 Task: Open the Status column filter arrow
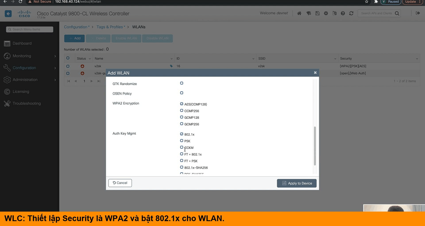pyautogui.click(x=89, y=59)
